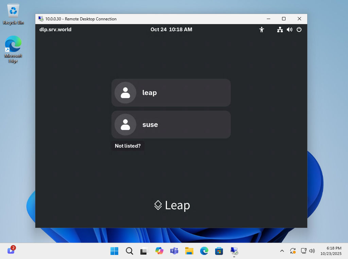Open Recycle Bin desktop icon
The image size is (348, 259).
click(x=13, y=14)
